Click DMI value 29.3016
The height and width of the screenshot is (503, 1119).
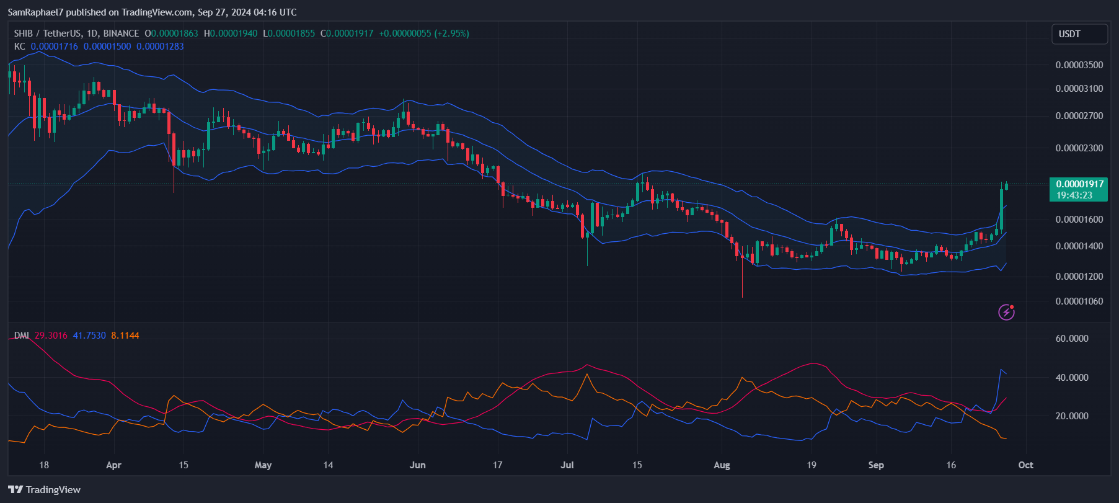tap(51, 336)
